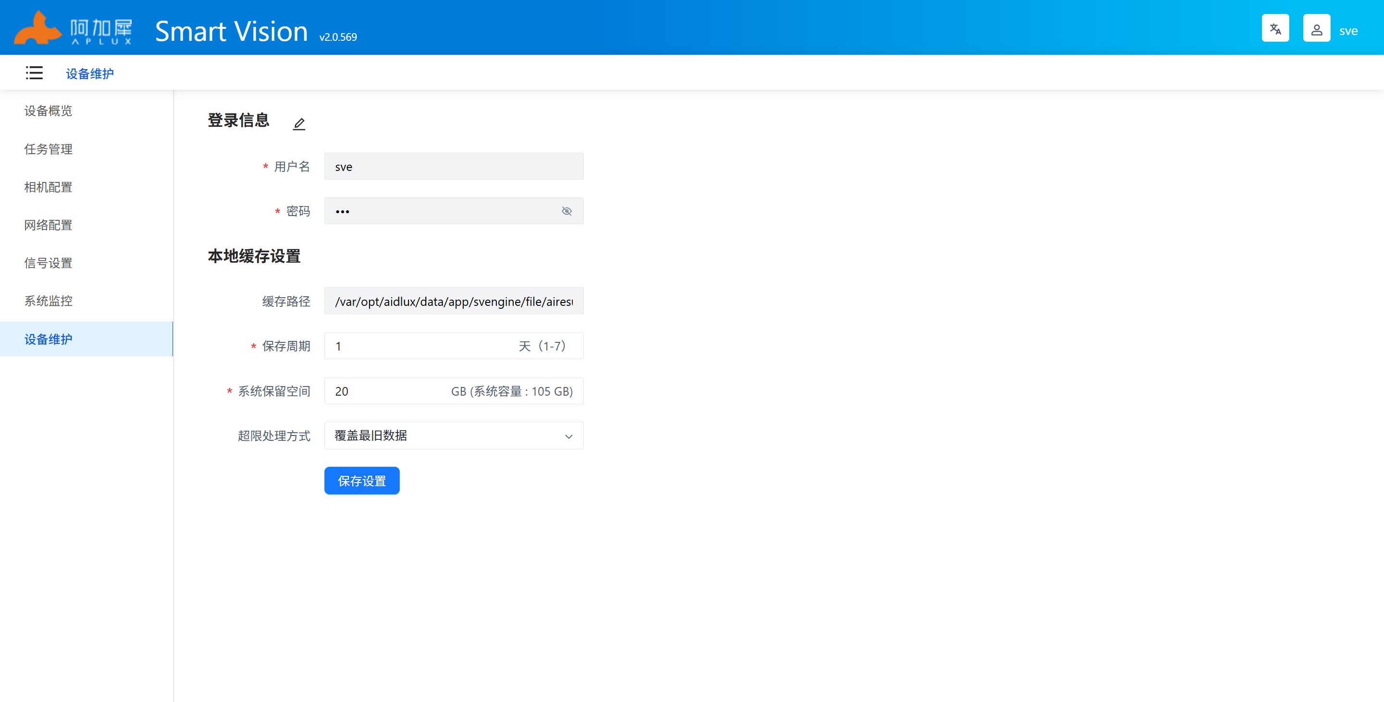The width and height of the screenshot is (1384, 702).
Task: Click the 系统保留空间 input field
Action: [x=387, y=391]
